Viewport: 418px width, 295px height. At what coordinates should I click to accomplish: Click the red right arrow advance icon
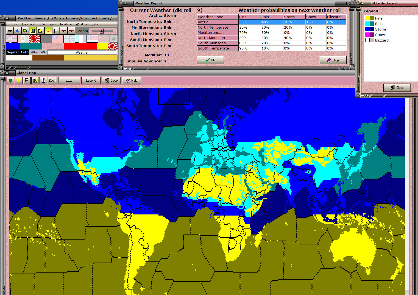(71, 31)
